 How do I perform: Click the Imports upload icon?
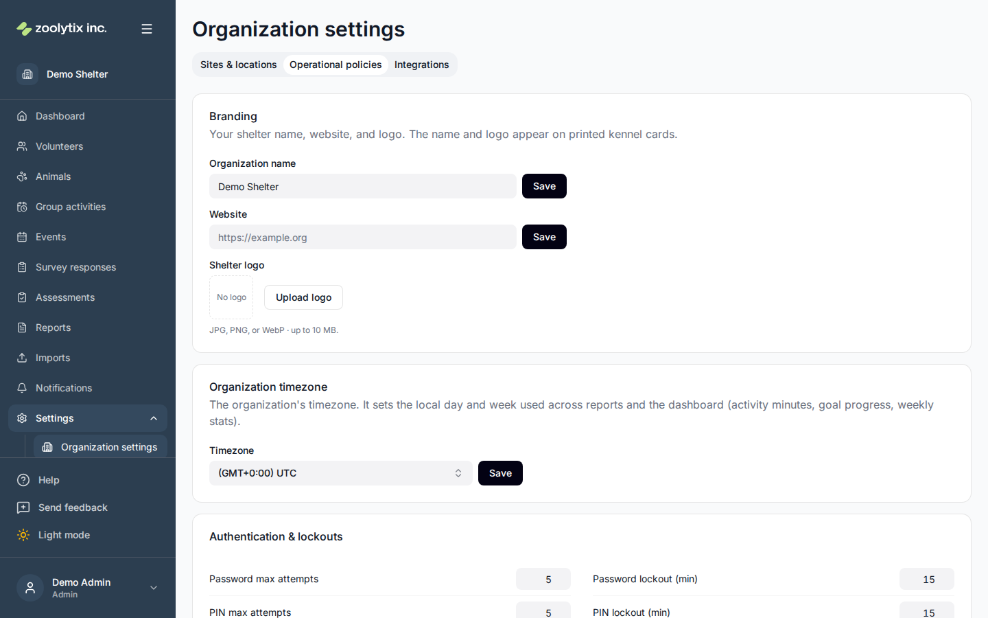[22, 358]
